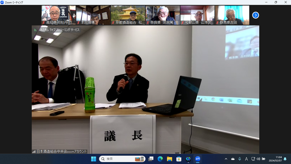Open the network status tray icon

tap(253, 159)
